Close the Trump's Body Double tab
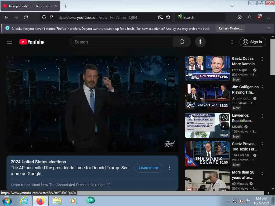Viewport: 275px width, 206px height. tap(56, 6)
